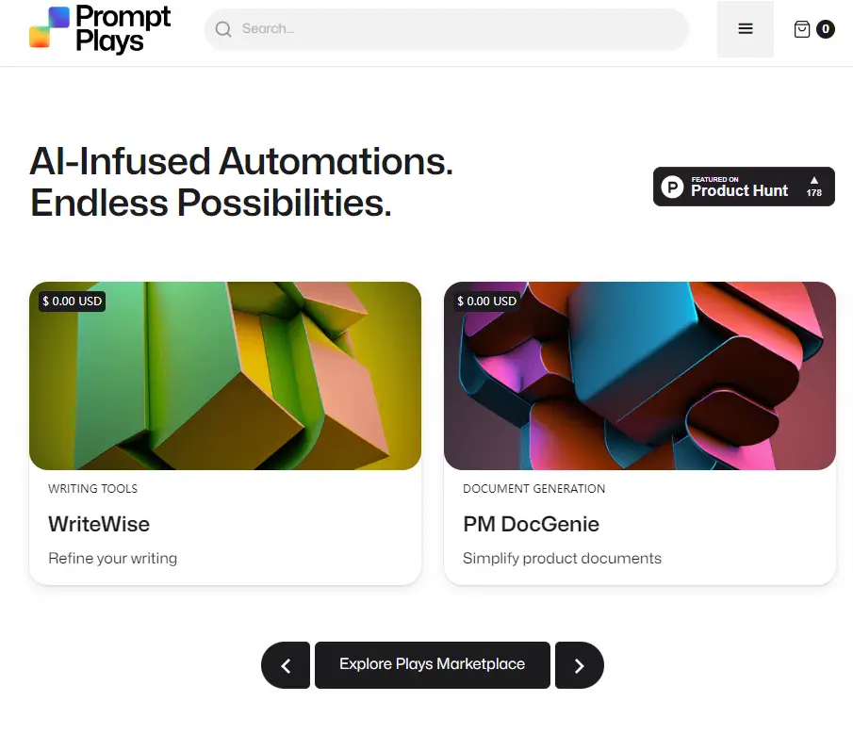Viewport: 853px width, 750px height.
Task: Click the Product Hunt logo icon
Action: (671, 187)
